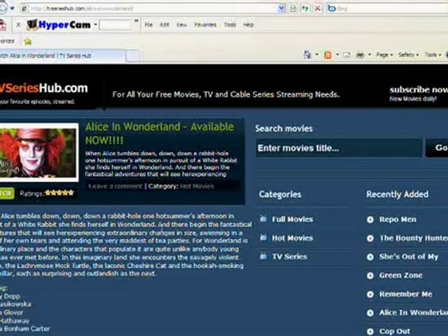Click the HyperCam toolbar search field
This screenshot has height=336, width=448.
[x=116, y=25]
